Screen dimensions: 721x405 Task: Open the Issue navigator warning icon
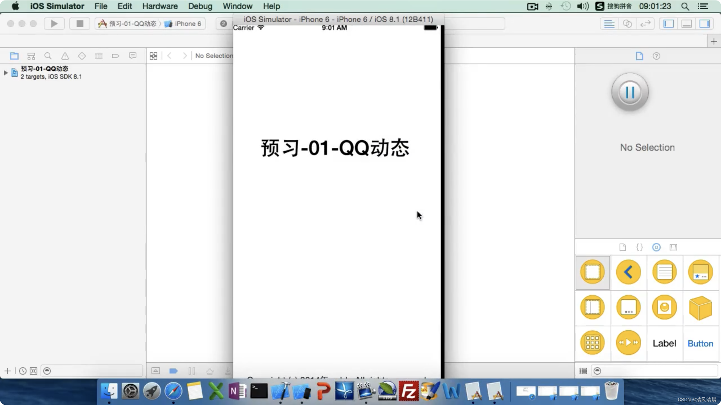coord(65,56)
